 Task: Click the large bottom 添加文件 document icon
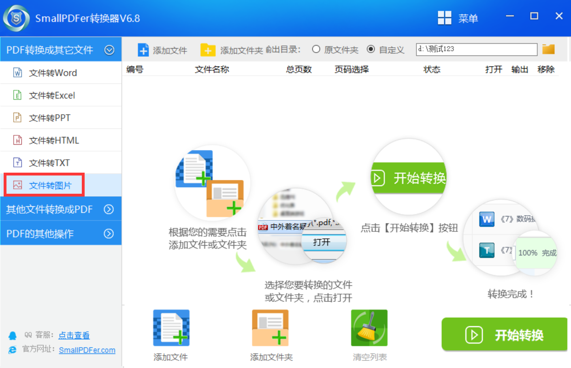[171, 328]
